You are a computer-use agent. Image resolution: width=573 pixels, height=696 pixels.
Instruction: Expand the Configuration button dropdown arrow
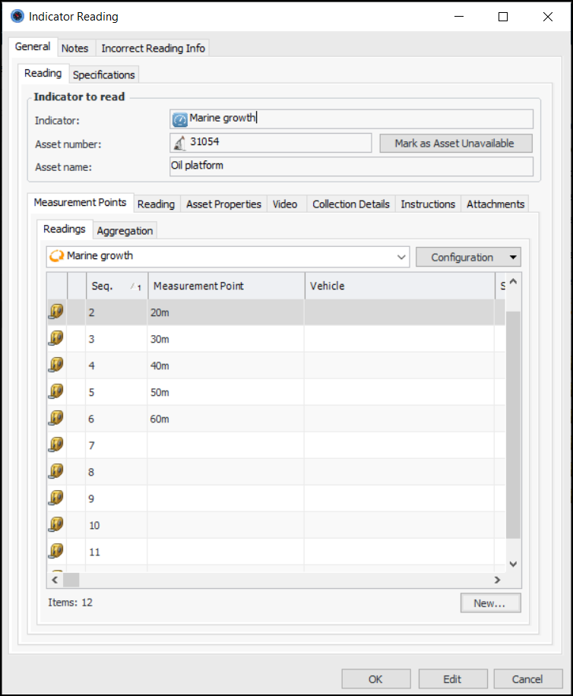click(x=513, y=258)
